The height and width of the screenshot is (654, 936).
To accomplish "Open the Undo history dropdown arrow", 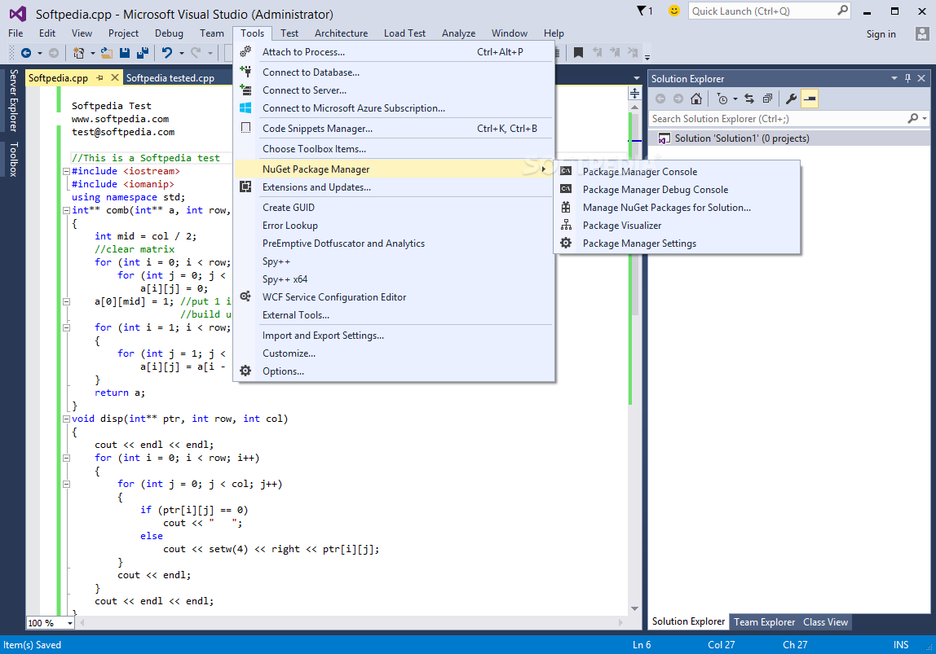I will (182, 53).
